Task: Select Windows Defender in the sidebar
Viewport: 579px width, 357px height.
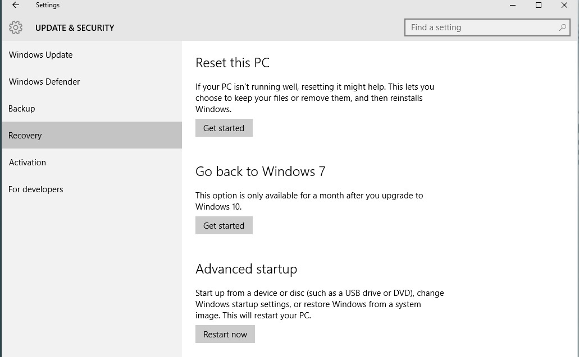Action: tap(44, 82)
